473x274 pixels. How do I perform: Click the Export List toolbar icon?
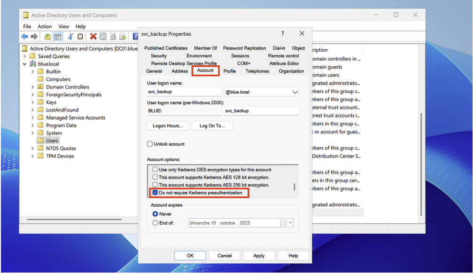point(123,37)
